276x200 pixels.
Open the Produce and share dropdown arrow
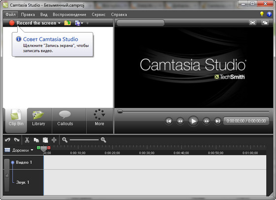point(82,23)
